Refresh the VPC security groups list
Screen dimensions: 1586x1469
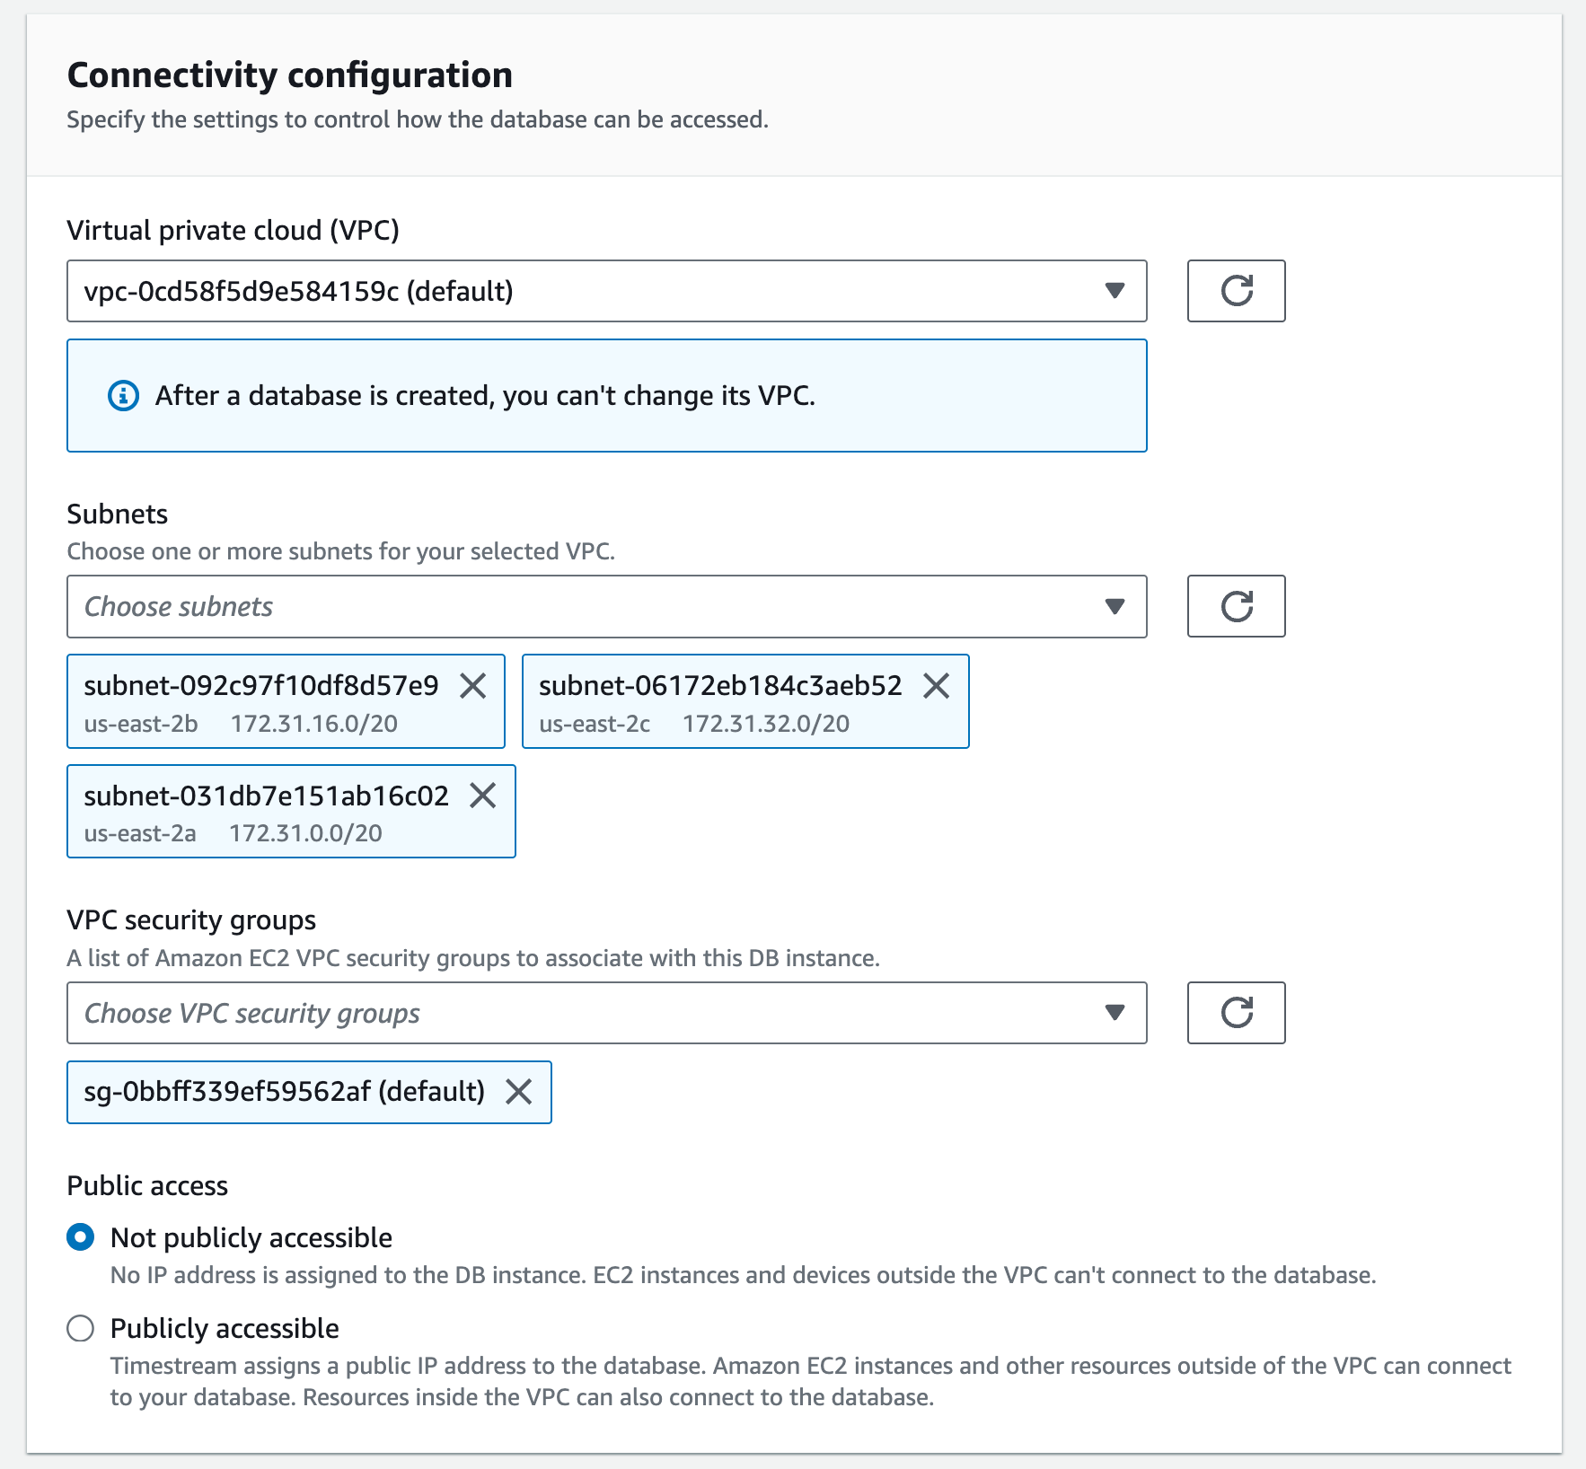[x=1236, y=1013]
